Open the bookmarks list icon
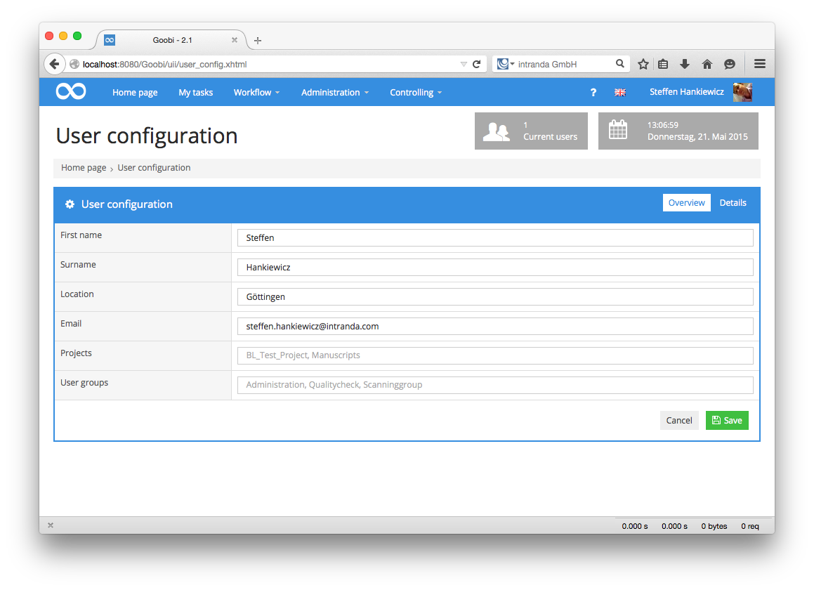The height and width of the screenshot is (590, 814). click(663, 64)
